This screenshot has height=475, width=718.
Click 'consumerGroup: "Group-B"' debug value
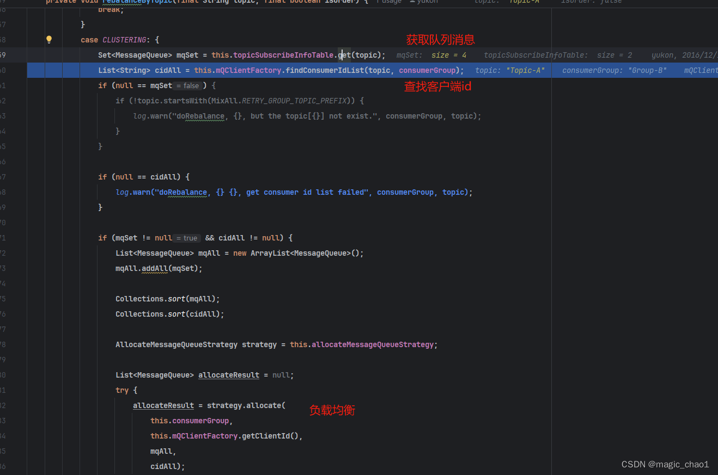coord(614,70)
